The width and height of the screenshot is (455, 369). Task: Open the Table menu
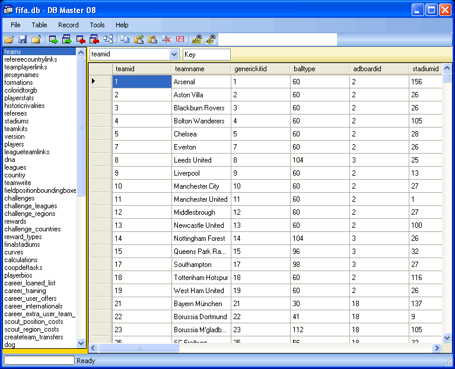pyautogui.click(x=40, y=25)
